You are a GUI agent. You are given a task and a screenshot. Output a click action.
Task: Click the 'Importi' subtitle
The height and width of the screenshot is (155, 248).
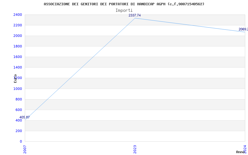(x=124, y=11)
